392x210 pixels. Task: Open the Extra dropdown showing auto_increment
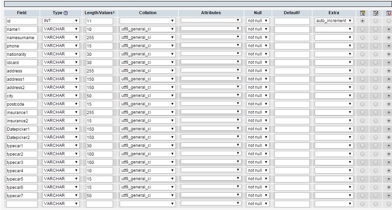click(334, 21)
